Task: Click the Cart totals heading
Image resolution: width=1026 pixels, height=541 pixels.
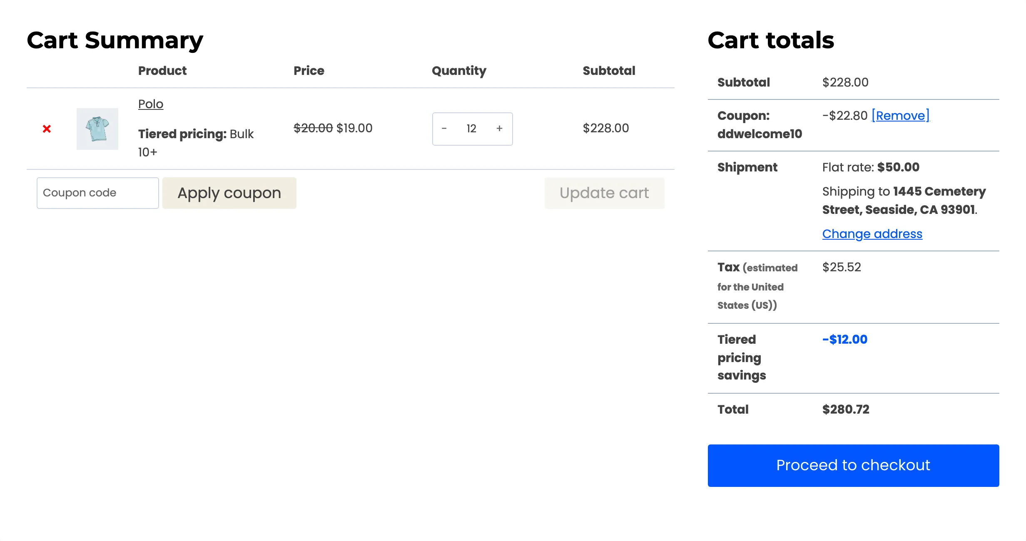Action: [771, 40]
